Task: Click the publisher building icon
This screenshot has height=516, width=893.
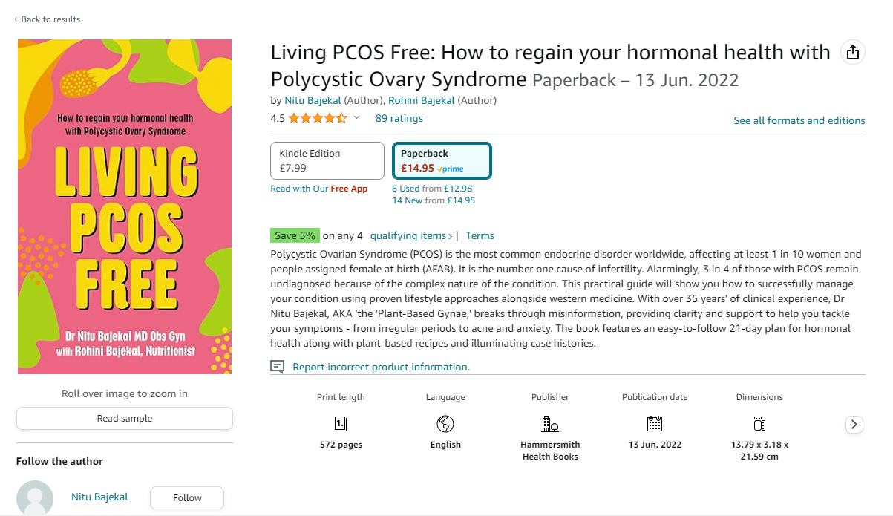Action: click(550, 424)
